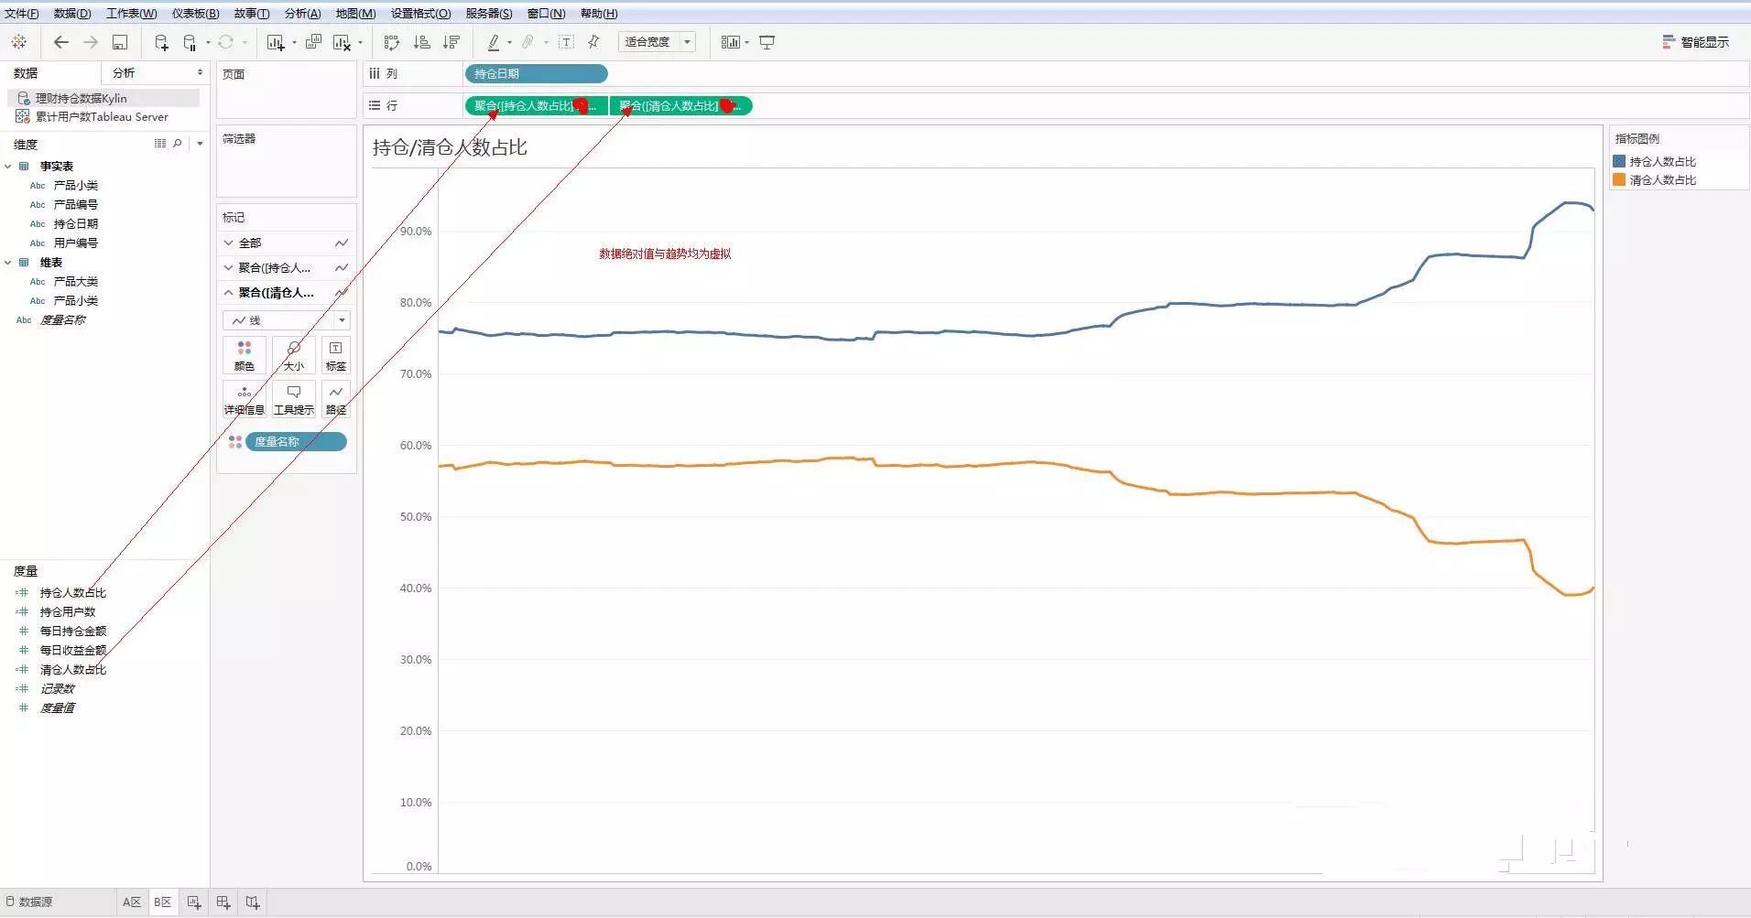
Task: Click the presentation mode icon
Action: pos(767,42)
